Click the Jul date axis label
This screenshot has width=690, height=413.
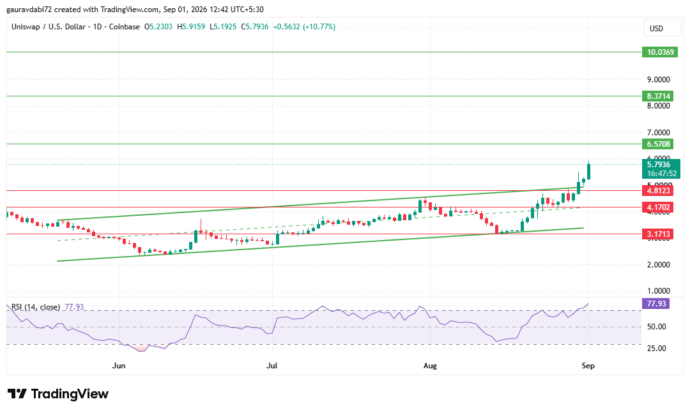[x=272, y=366]
